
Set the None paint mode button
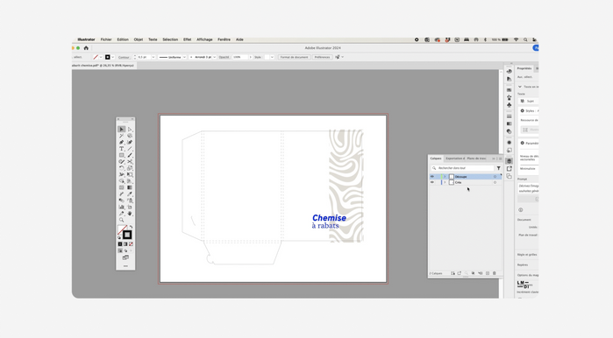coord(131,244)
